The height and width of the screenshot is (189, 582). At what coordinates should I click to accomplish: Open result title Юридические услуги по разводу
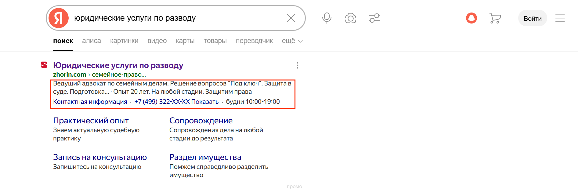(x=118, y=65)
